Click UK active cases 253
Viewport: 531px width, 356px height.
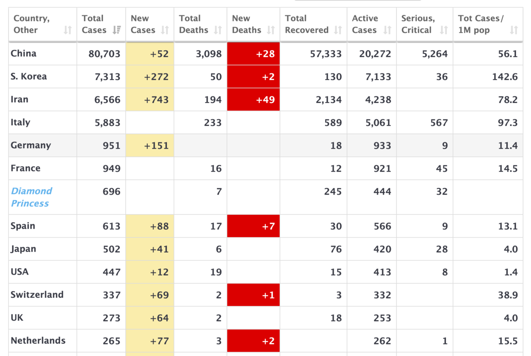382,318
